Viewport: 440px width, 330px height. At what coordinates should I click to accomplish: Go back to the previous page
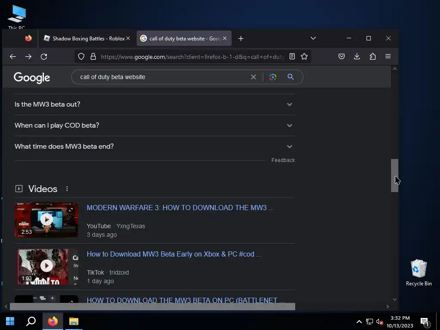coord(13,57)
